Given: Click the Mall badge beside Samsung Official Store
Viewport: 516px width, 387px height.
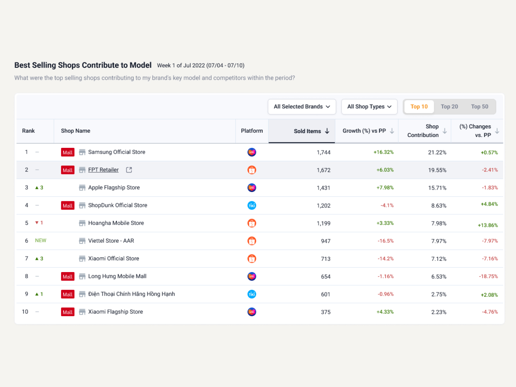Looking at the screenshot, I should click(68, 152).
